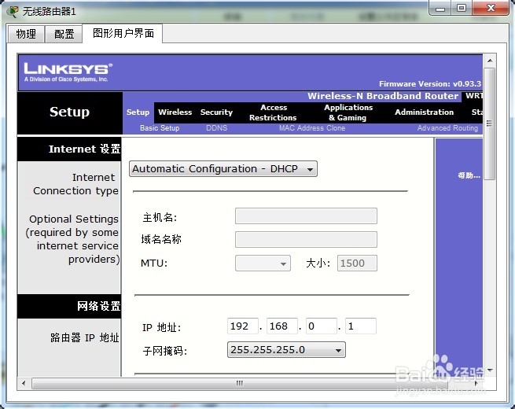Click the 域名名称 input field
Screen dimensions: 515x409
pos(306,239)
